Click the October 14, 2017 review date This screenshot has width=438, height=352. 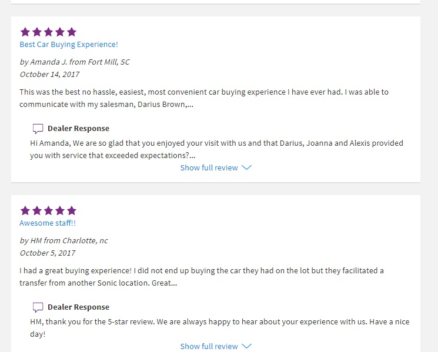[49, 74]
